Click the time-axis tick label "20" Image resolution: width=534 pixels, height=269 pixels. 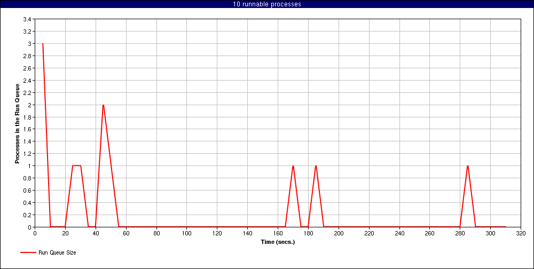click(65, 233)
